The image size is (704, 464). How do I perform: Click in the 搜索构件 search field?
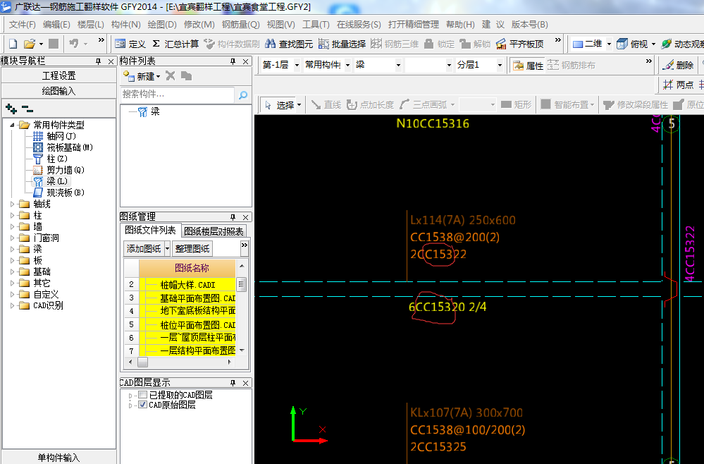click(178, 94)
